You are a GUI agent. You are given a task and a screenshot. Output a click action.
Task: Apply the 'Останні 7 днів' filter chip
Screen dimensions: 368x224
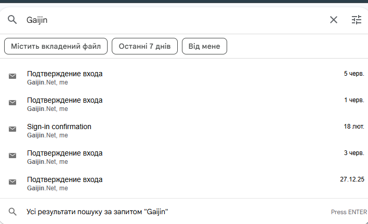pyautogui.click(x=144, y=46)
